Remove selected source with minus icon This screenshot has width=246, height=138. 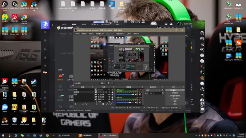(100, 104)
